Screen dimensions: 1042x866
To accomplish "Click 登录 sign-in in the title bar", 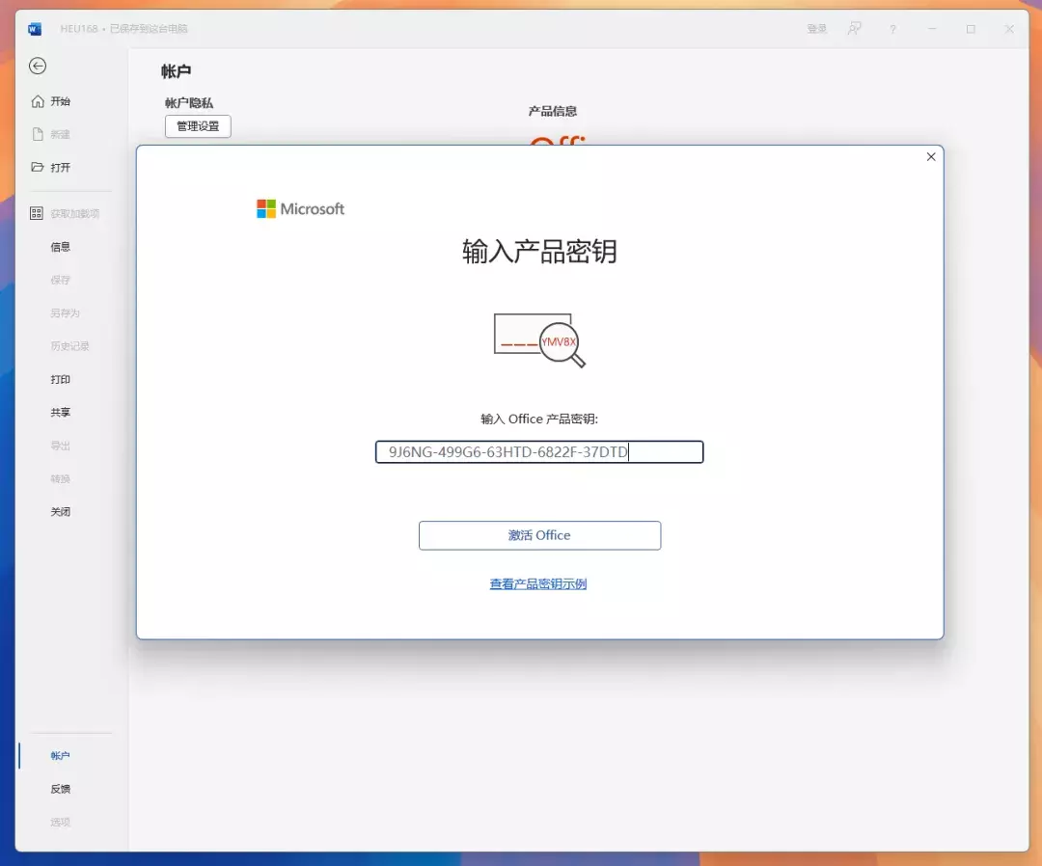I will (x=817, y=29).
